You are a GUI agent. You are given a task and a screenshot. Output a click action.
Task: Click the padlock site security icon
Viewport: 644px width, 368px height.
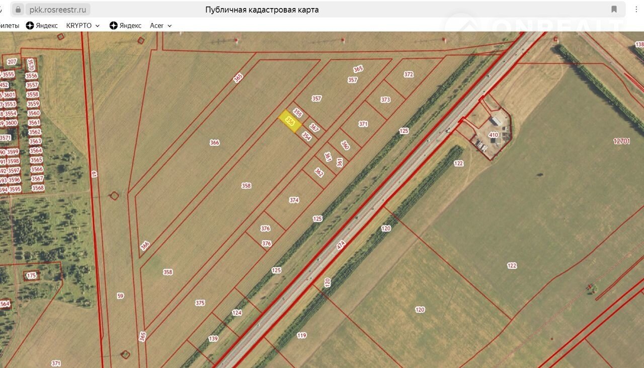point(19,10)
